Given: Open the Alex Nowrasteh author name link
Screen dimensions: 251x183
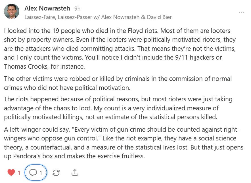Looking at the screenshot, I should (47, 8).
